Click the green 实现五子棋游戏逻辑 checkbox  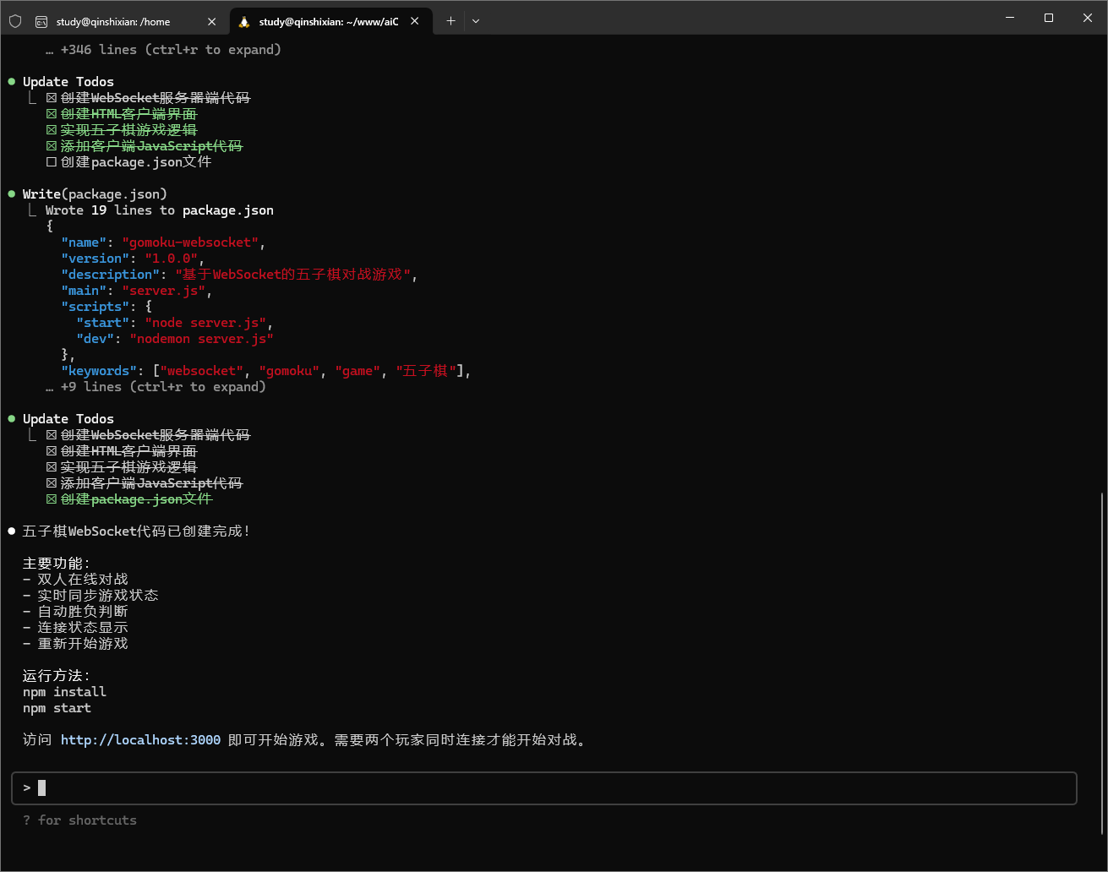pyautogui.click(x=52, y=130)
